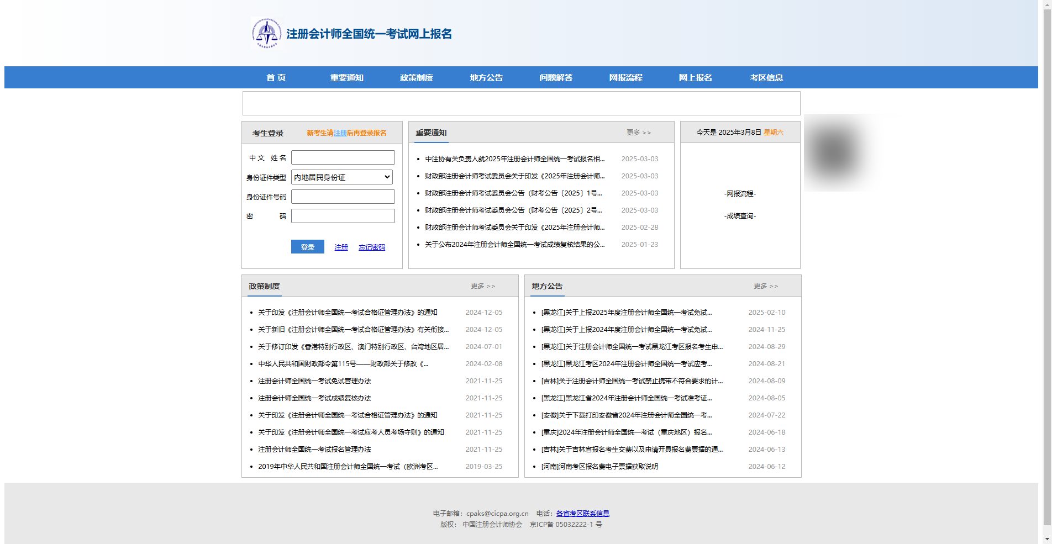Screen dimensions: 1052x544
Task: Expand 更多 next to 重要通知
Action: pyautogui.click(x=638, y=133)
